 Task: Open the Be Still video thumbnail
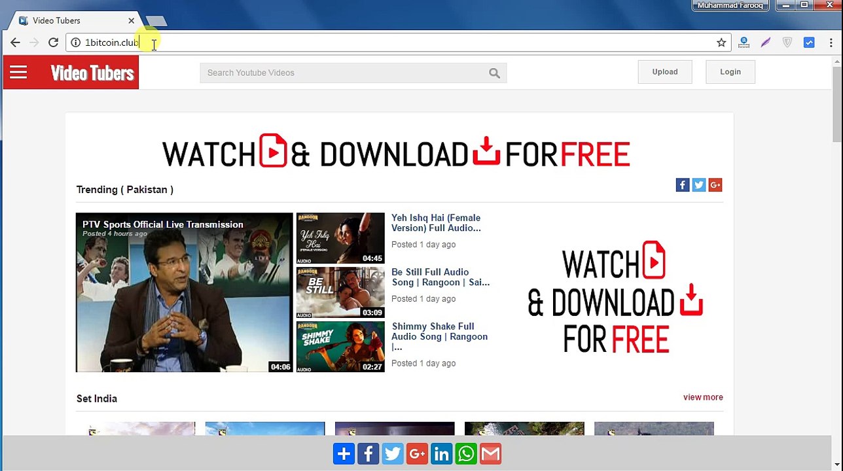coord(340,292)
